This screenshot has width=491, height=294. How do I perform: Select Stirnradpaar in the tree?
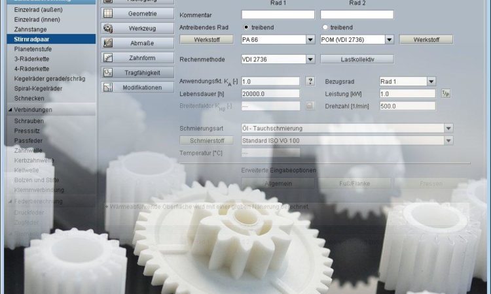pos(51,39)
